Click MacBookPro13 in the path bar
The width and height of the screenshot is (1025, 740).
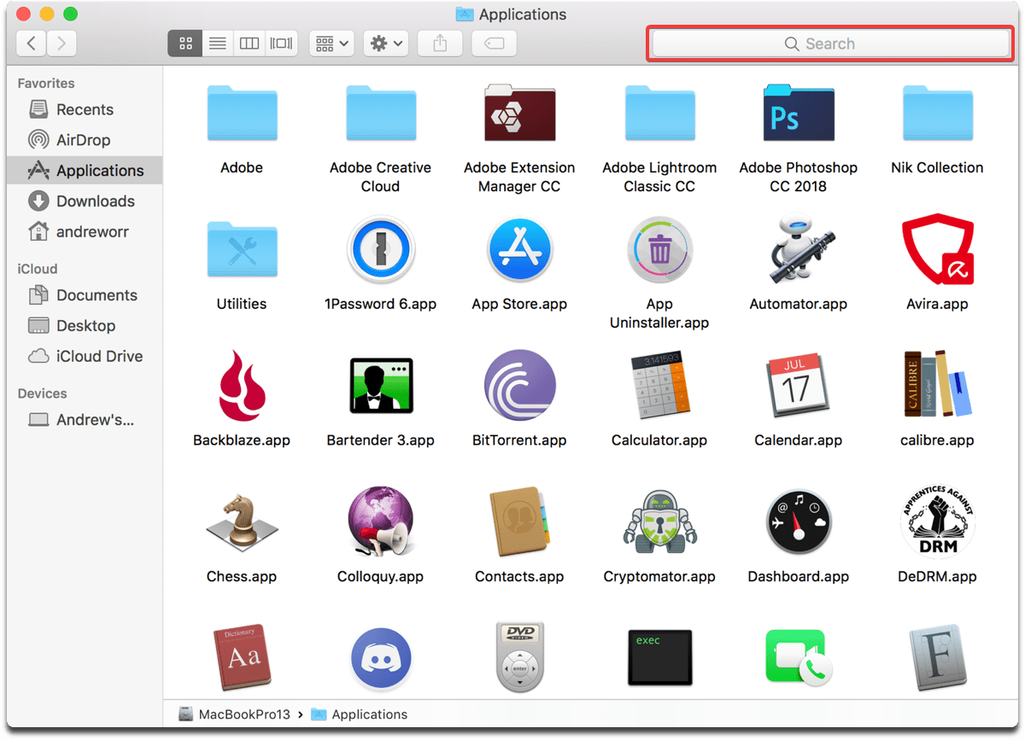tap(236, 714)
